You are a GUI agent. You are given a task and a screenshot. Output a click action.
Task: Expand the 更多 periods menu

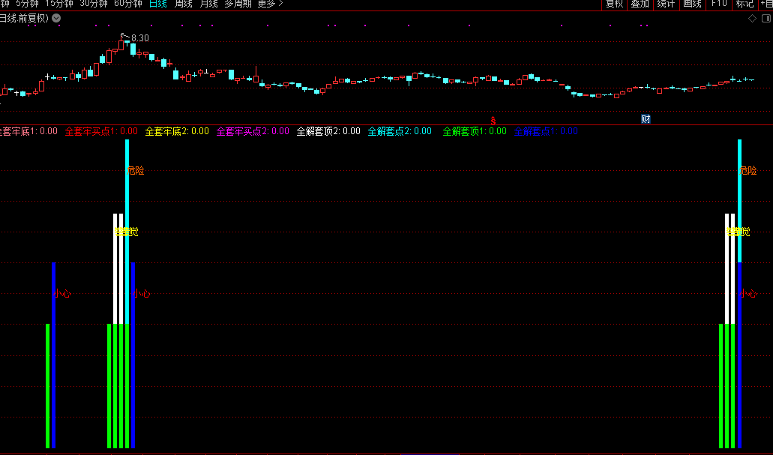270,4
